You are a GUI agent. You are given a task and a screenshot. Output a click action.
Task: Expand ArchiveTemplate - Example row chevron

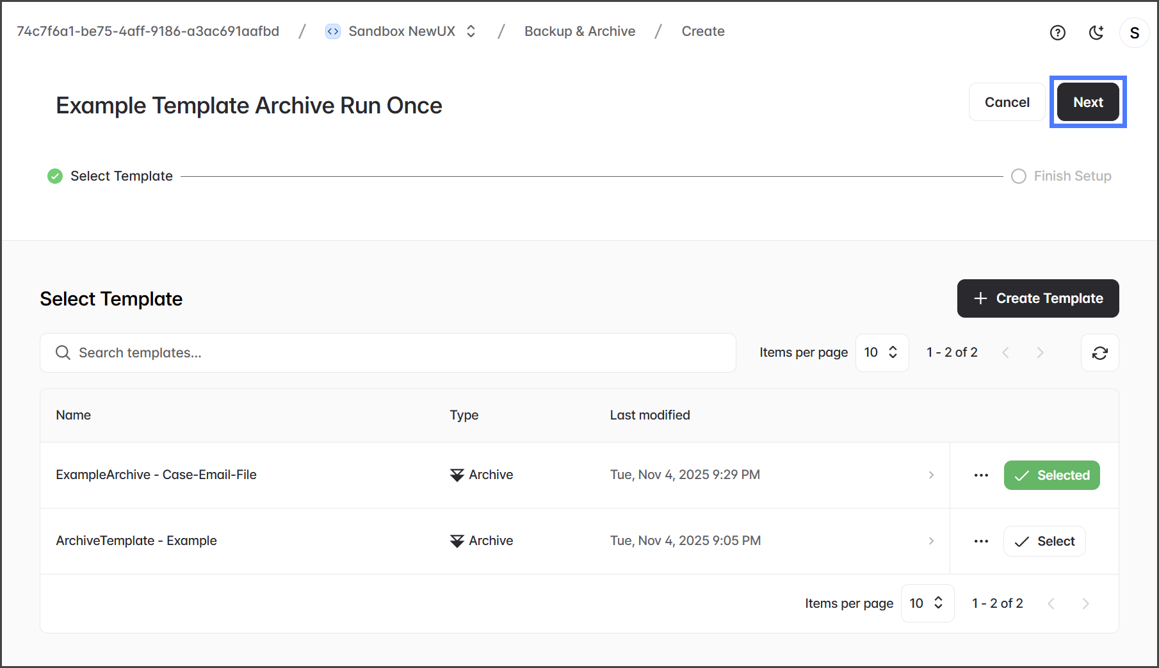click(931, 541)
